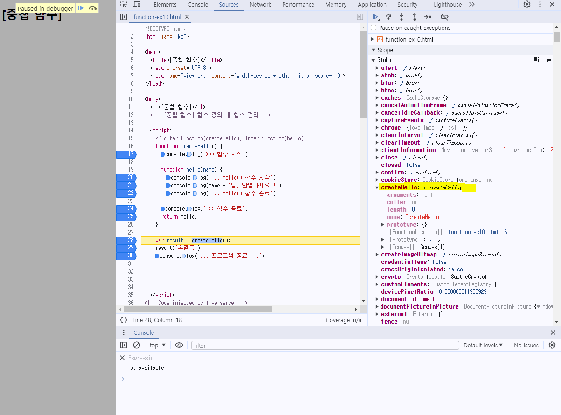The image size is (561, 415).
Task: Expand function-ex10.html in call stack pane
Action: pyautogui.click(x=373, y=39)
